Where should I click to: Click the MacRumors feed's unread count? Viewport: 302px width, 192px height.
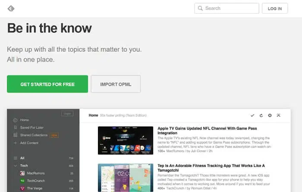(x=72, y=173)
